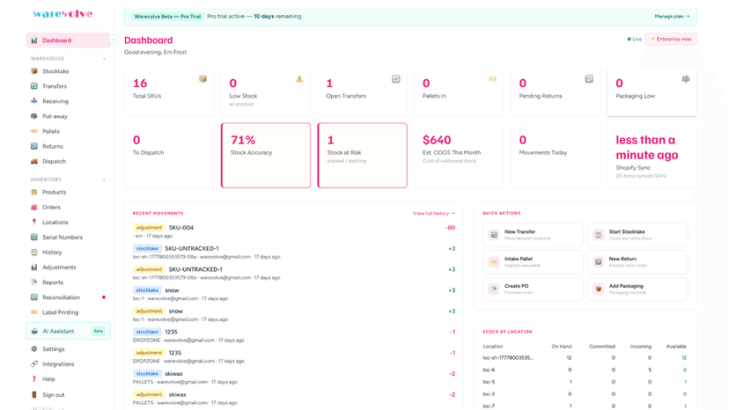Click the New Transfer quick action icon
The image size is (729, 410).
point(494,235)
